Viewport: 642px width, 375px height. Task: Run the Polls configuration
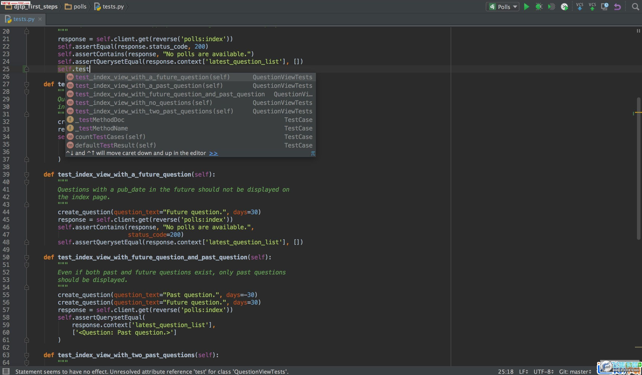pos(526,7)
